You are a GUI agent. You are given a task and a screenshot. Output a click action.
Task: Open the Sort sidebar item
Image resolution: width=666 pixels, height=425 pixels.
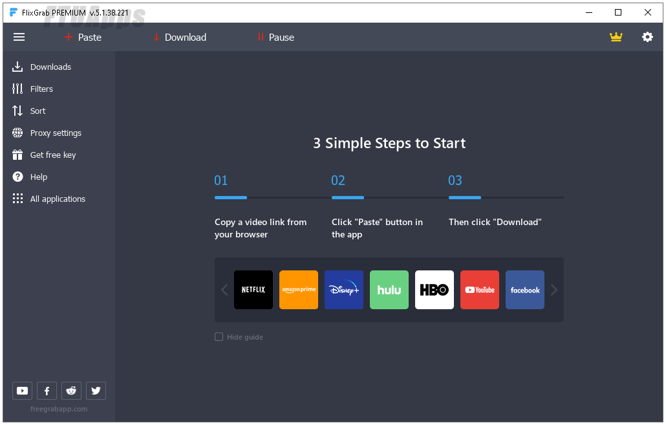29,111
